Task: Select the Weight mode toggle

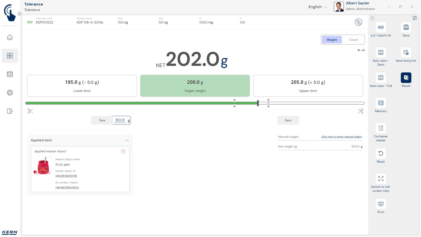Action: coord(332,40)
